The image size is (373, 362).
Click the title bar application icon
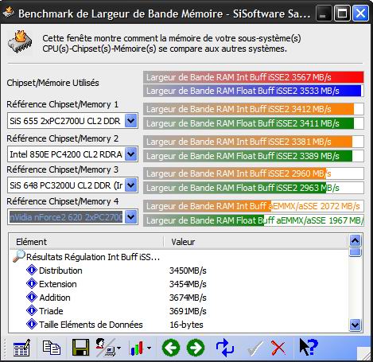tap(9, 13)
